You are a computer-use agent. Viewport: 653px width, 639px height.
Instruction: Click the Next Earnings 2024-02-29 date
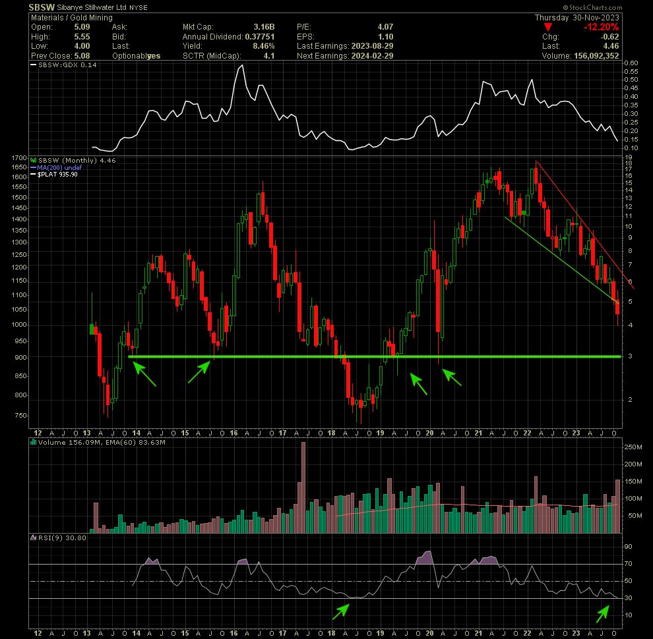[x=372, y=56]
